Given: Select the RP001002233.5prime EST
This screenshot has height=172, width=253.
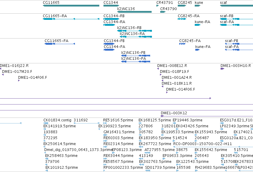Looking at the screenshot, I should tap(104, 171).
